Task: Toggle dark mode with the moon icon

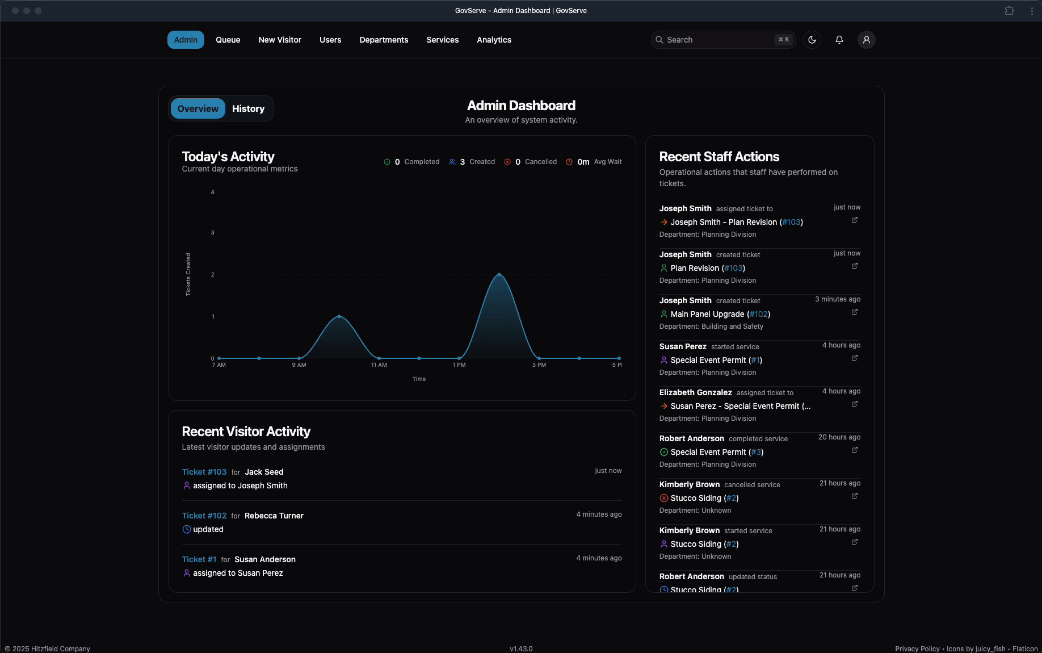Action: point(812,40)
